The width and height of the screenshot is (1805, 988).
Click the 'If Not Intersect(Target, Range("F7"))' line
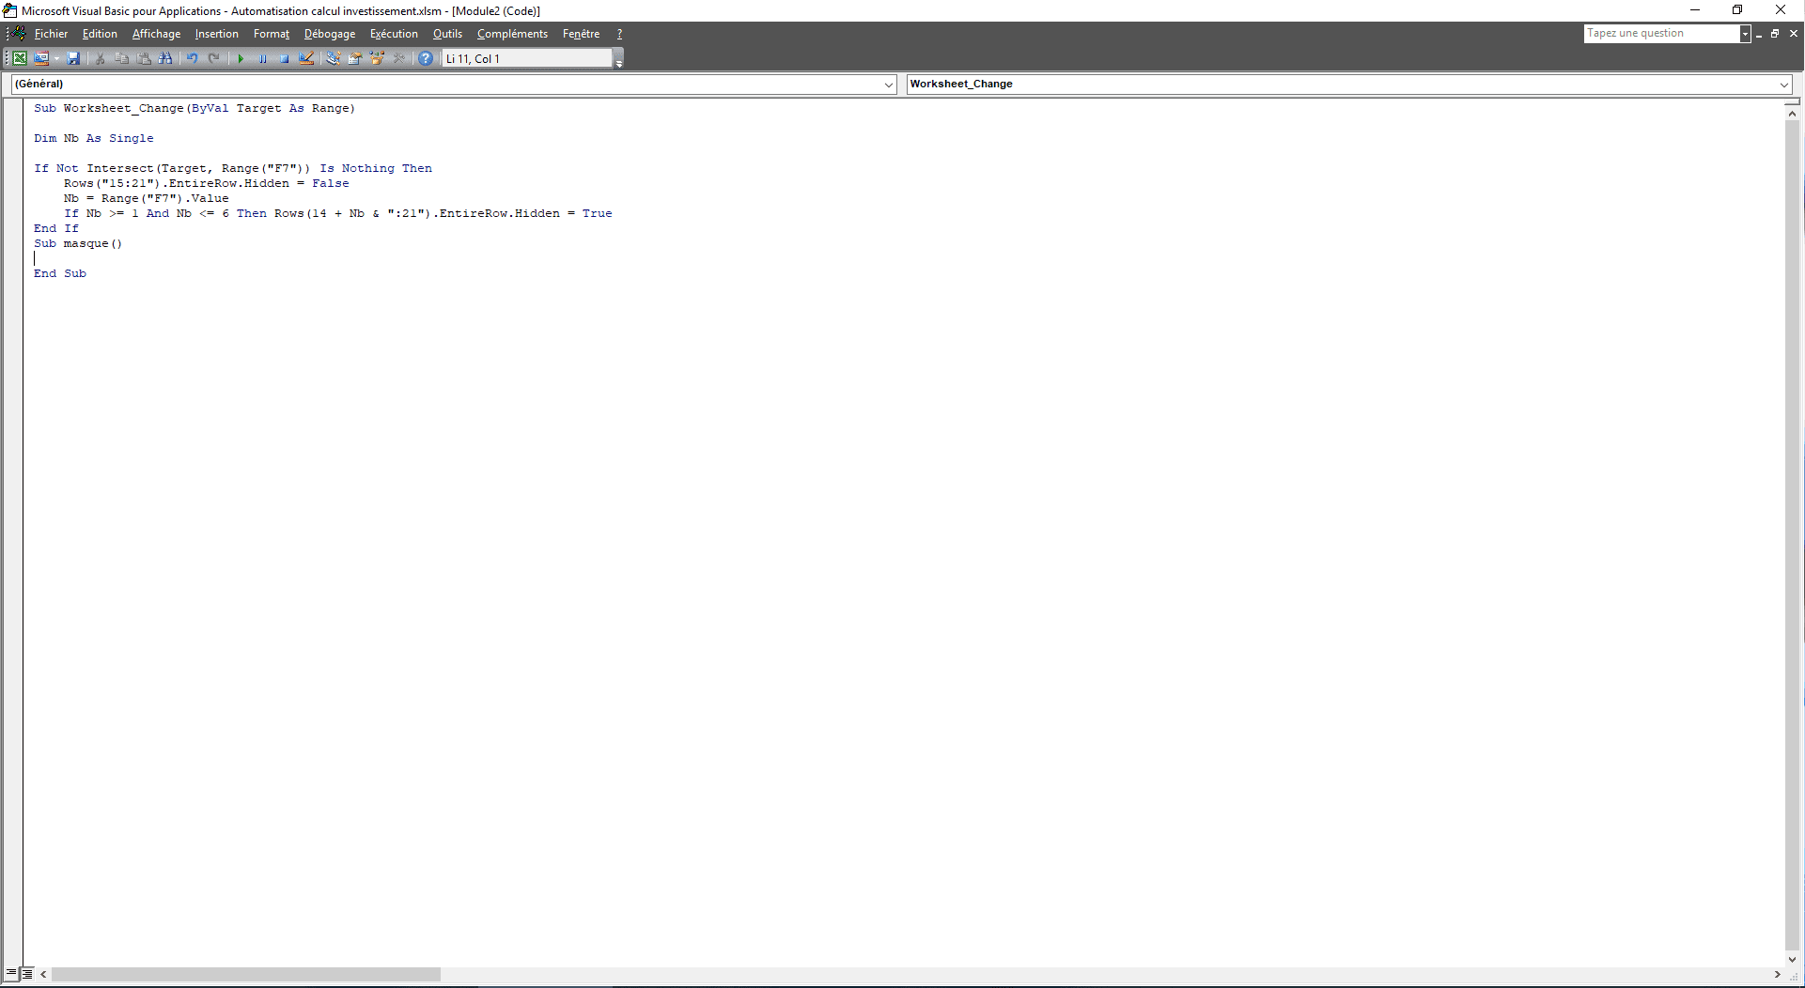click(x=233, y=169)
